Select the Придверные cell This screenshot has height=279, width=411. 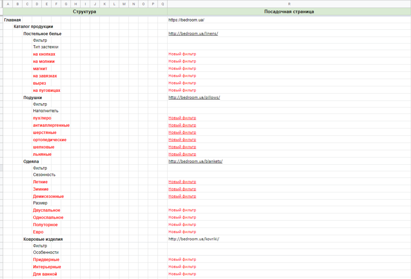(46, 260)
